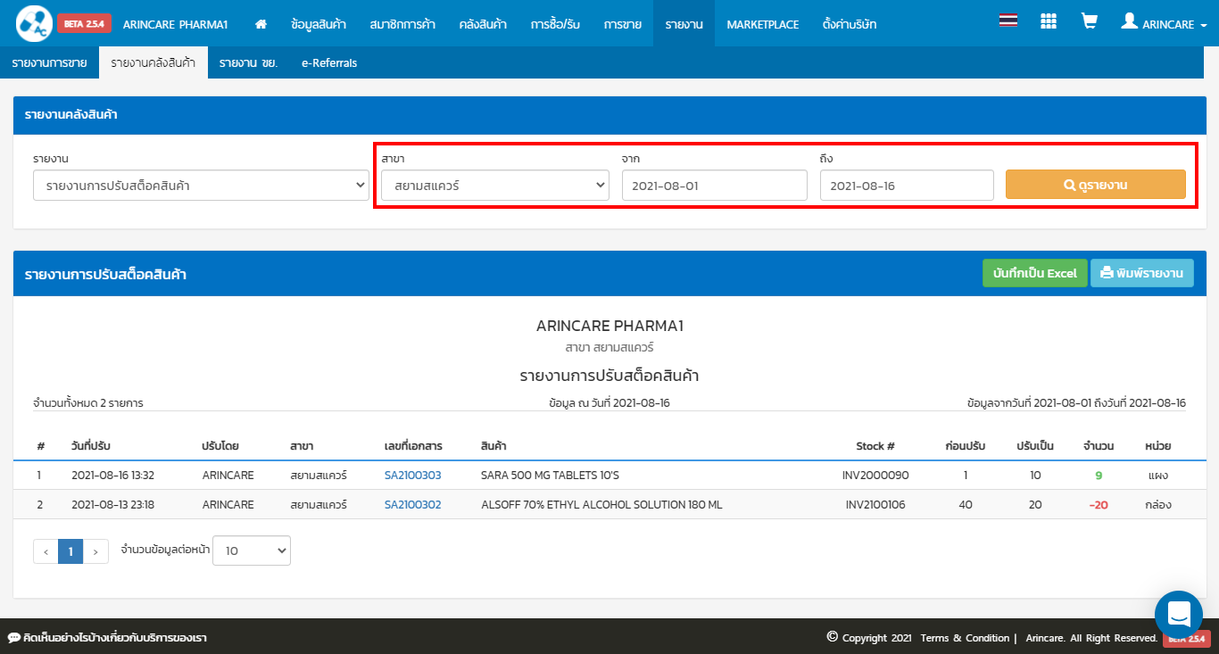
Task: Open rows-per-page dropdown showing 10
Action: pos(252,551)
